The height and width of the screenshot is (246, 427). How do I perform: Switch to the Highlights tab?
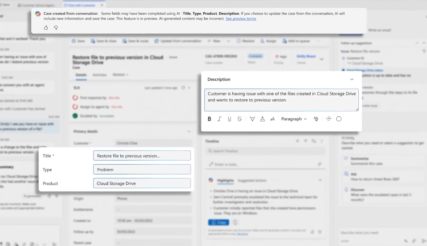click(x=225, y=180)
